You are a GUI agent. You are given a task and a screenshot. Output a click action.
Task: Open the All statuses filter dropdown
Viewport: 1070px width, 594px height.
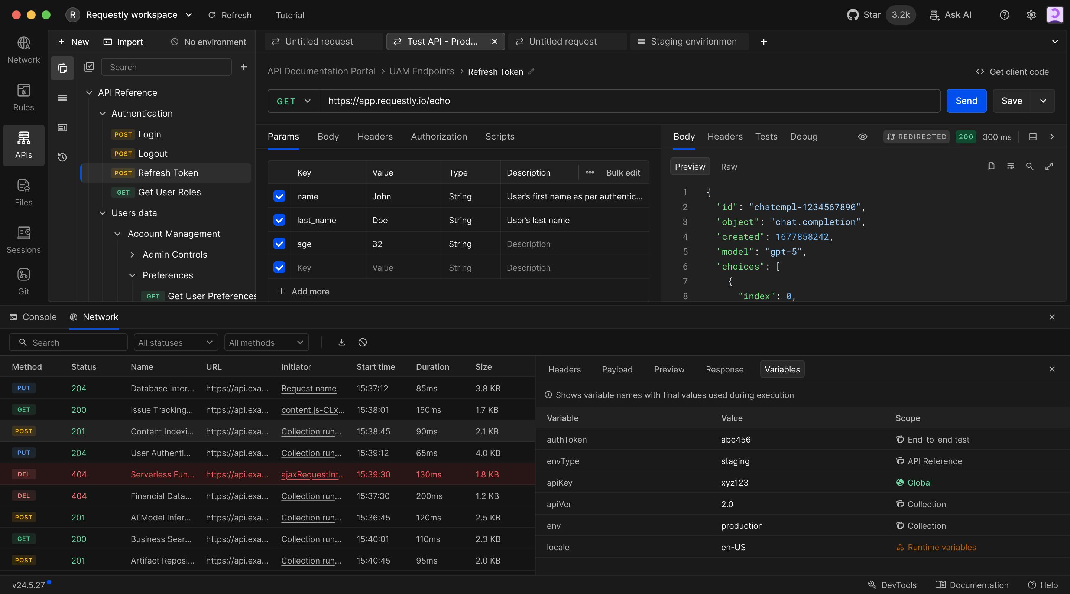pos(176,342)
